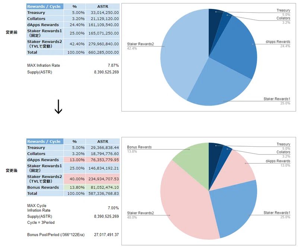This screenshot has height=247, width=298.
Task: Select the highlighted 40.00% Staker Rewards2 cell
Action: click(x=75, y=179)
